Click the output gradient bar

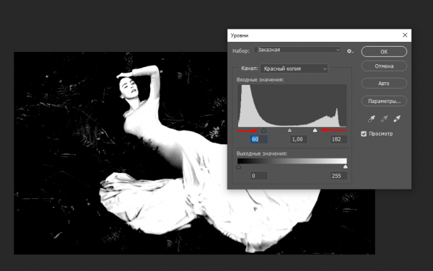292,161
